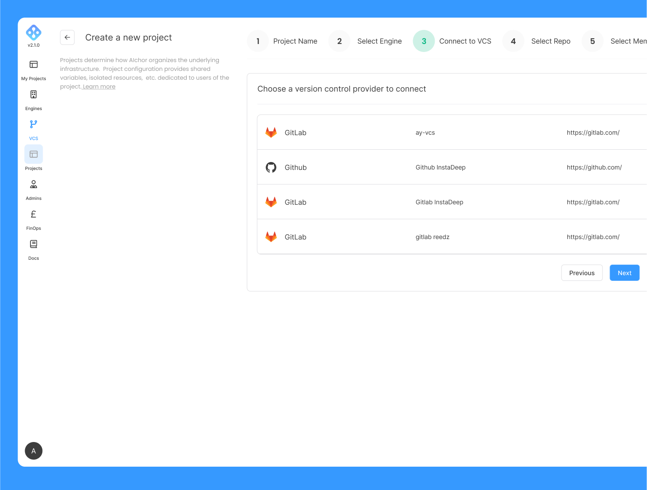This screenshot has width=647, height=490.
Task: Click gitlab.com URL in ay-vcs row
Action: point(593,133)
